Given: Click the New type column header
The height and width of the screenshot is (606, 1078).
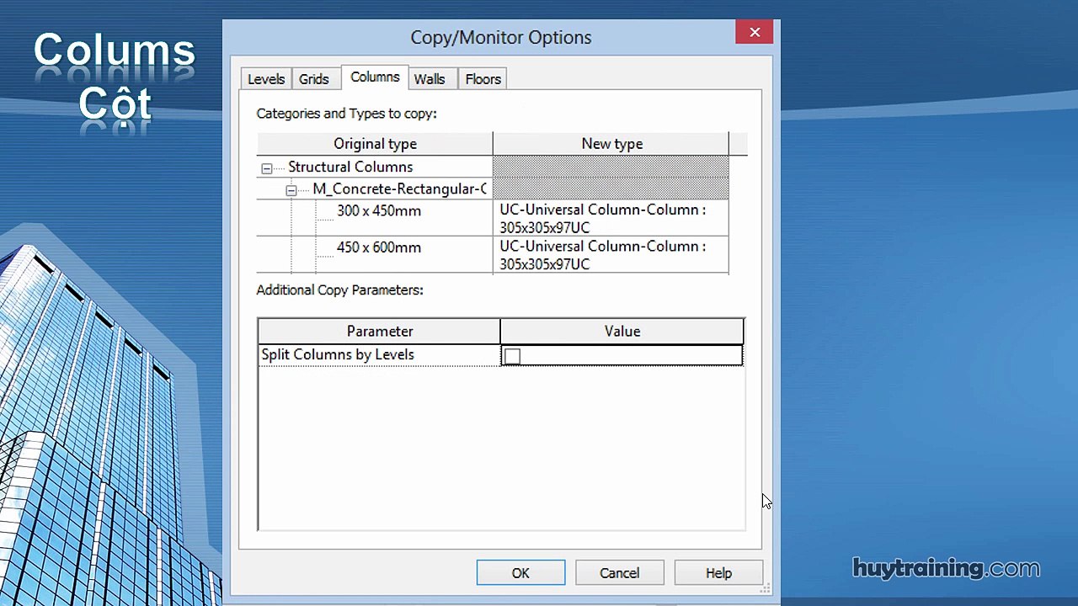Looking at the screenshot, I should pos(611,144).
